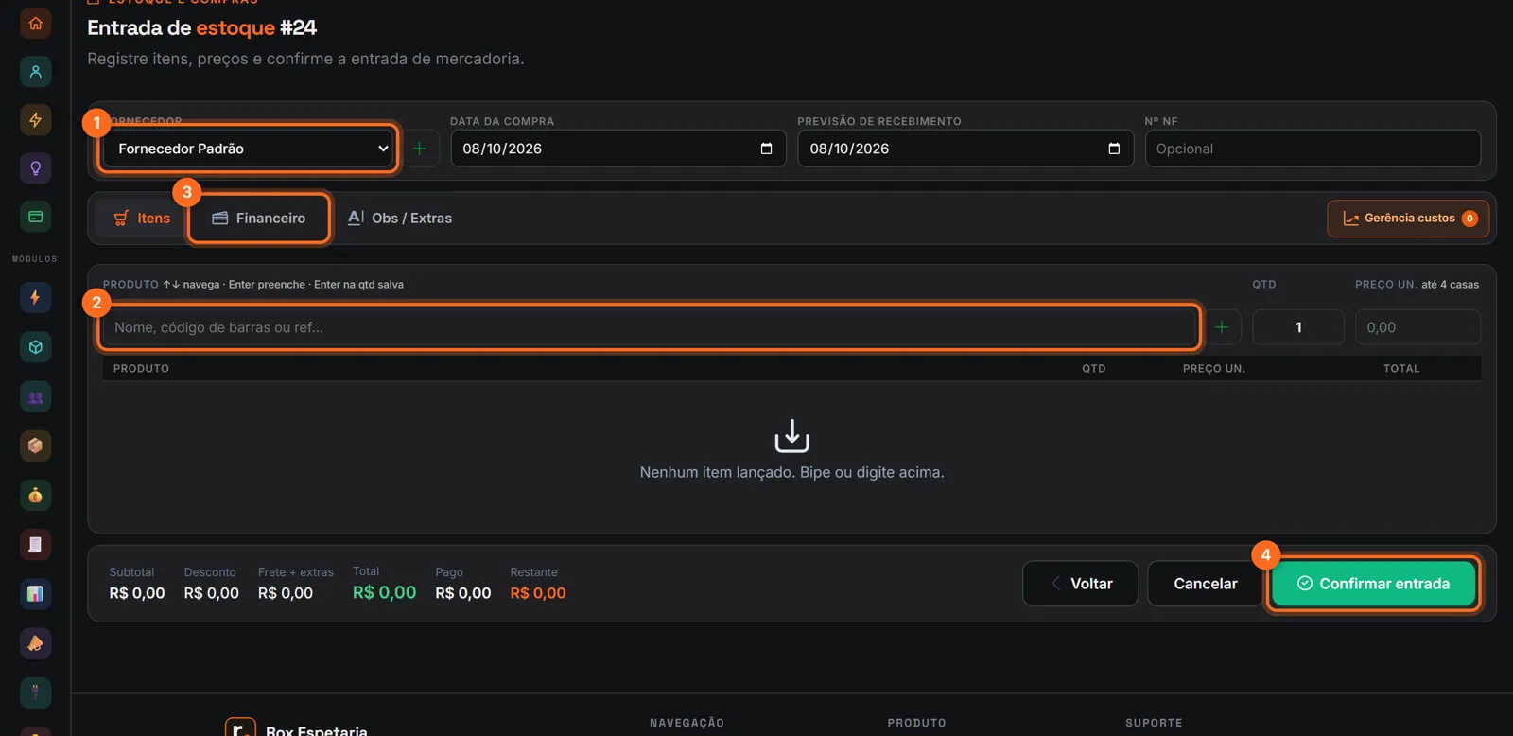Open the cardboard box module icon
The width and height of the screenshot is (1513, 736).
(x=35, y=446)
